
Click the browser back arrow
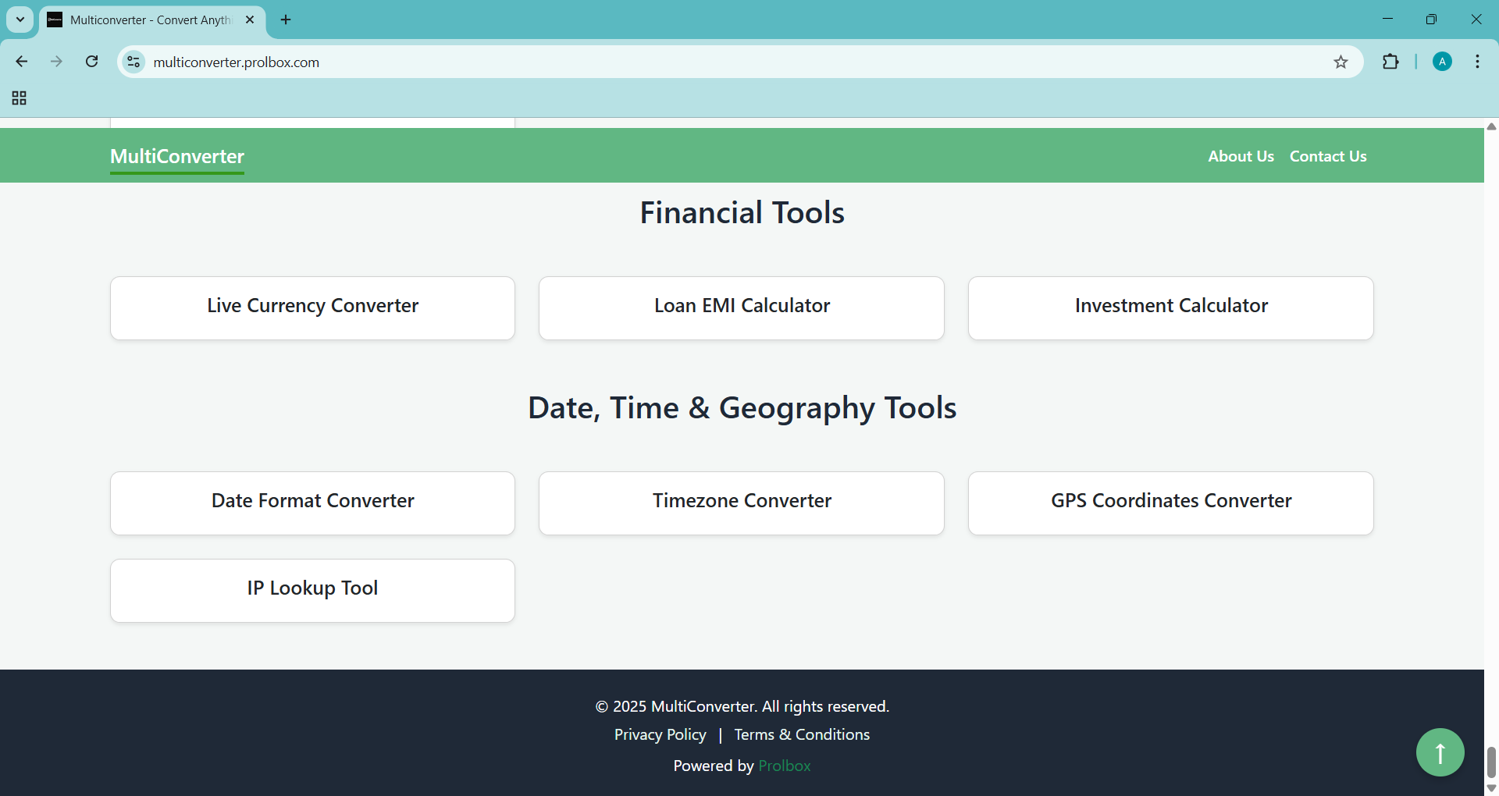coord(22,62)
